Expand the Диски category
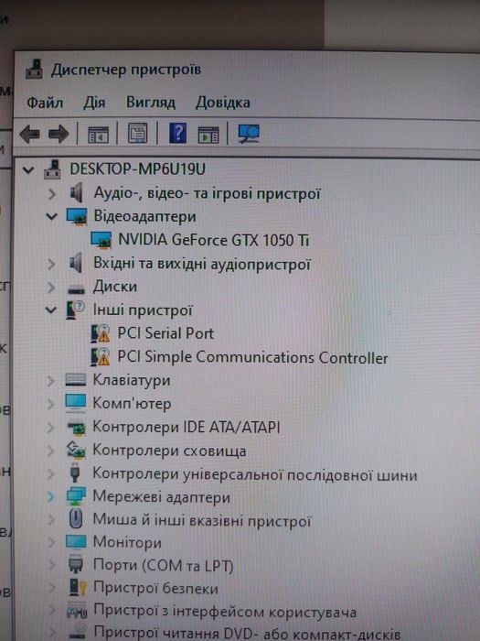This screenshot has height=641, width=480. (x=51, y=288)
